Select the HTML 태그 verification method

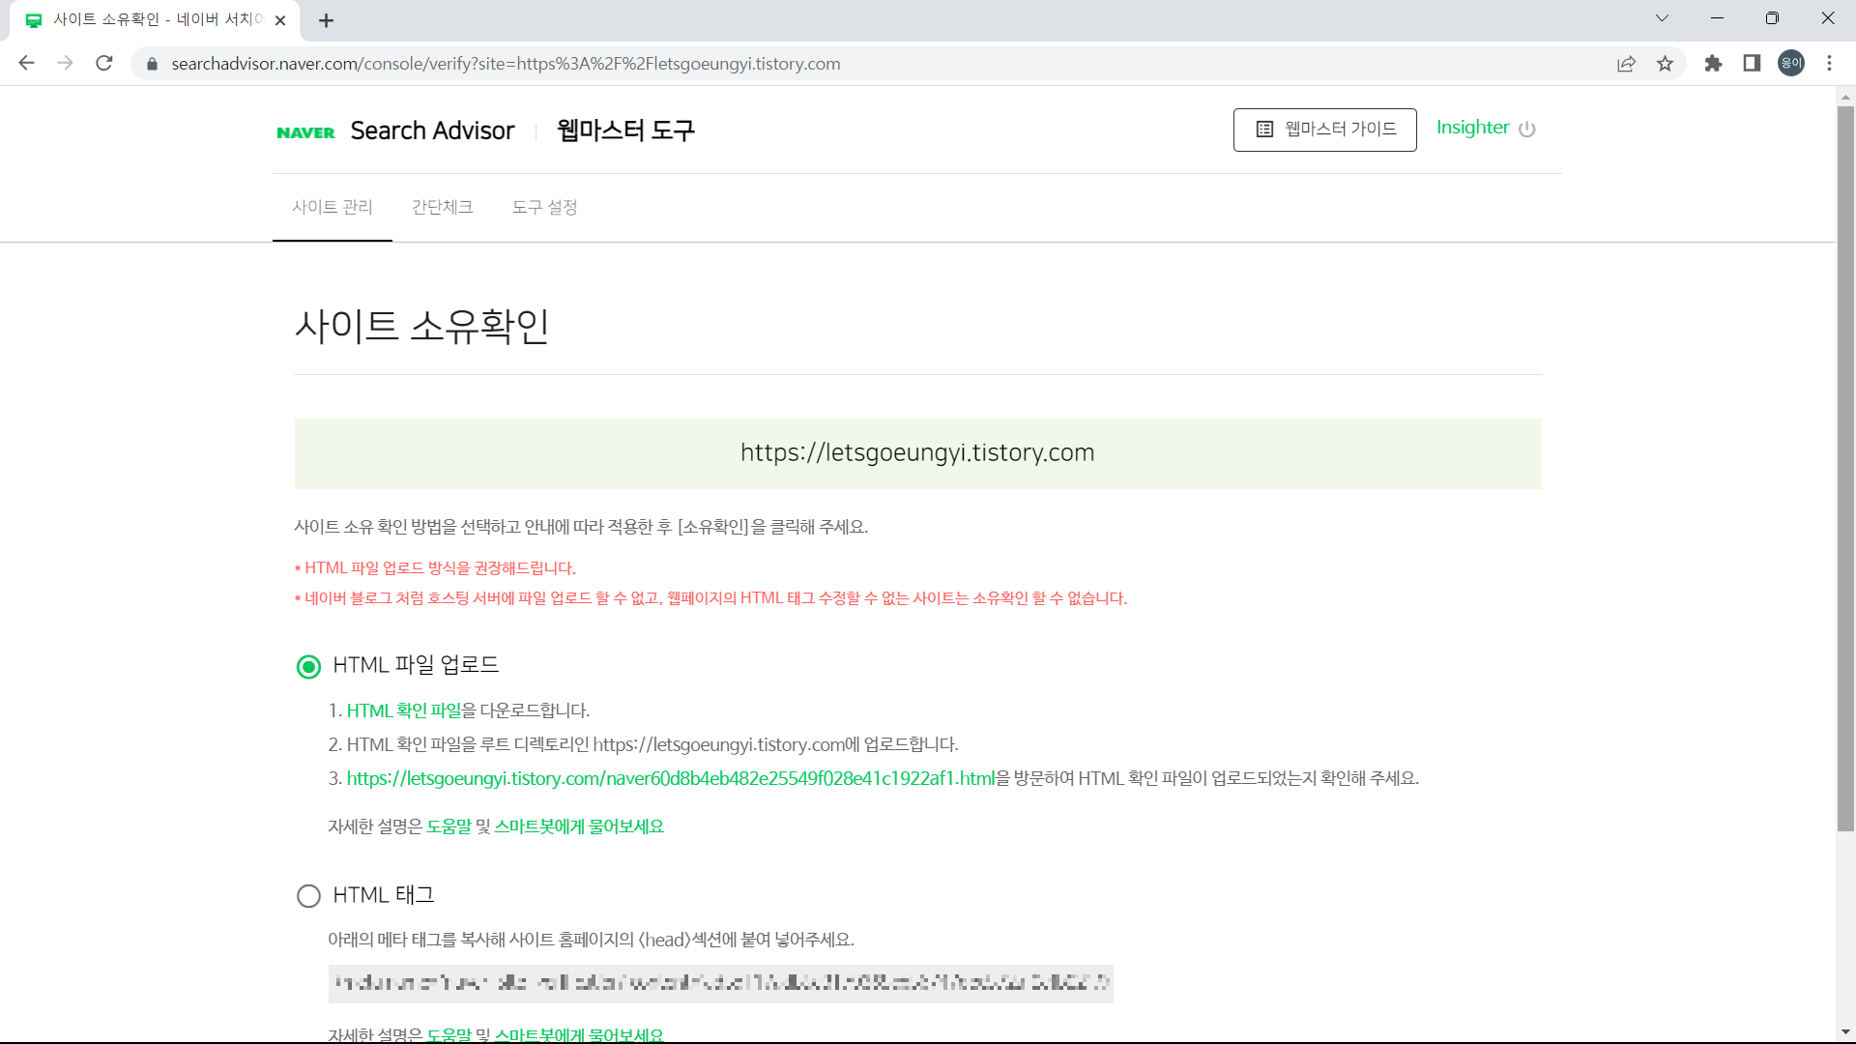pyautogui.click(x=308, y=895)
